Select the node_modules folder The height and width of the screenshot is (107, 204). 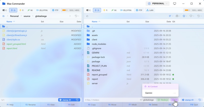144,44
